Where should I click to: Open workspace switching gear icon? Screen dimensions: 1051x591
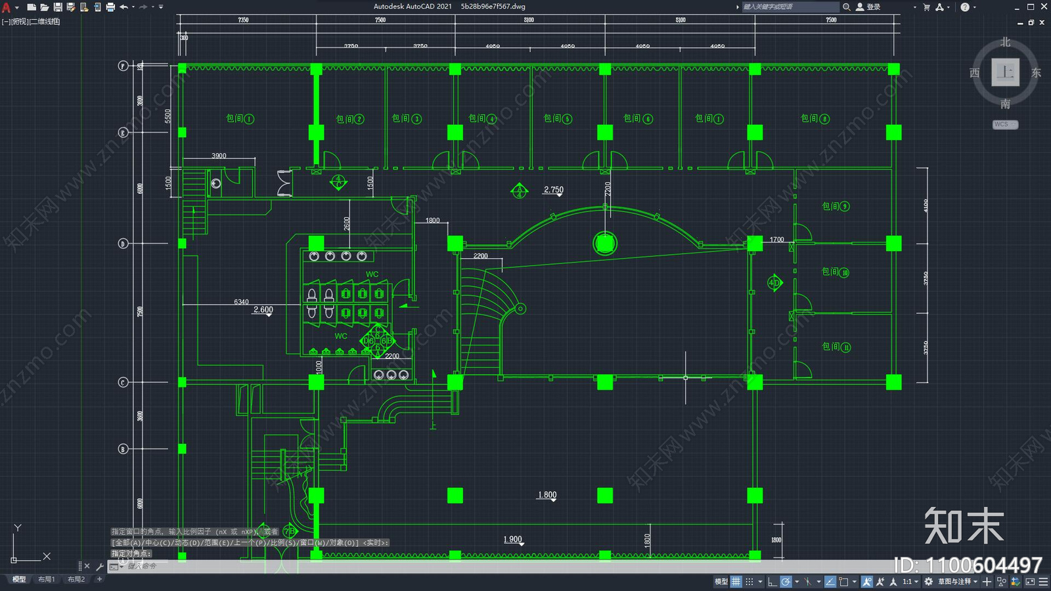[928, 582]
